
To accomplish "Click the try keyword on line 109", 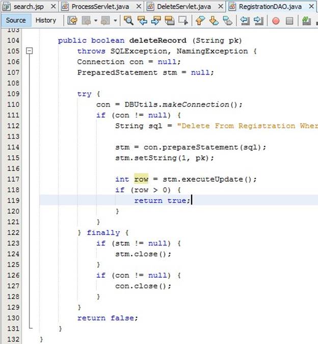I will tap(84, 94).
